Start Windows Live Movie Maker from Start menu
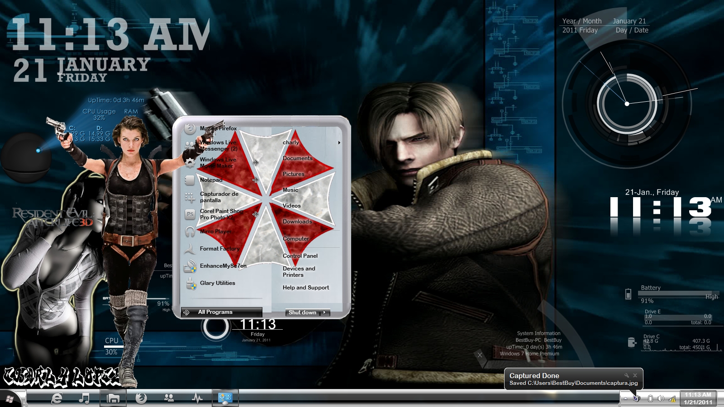 (x=218, y=163)
